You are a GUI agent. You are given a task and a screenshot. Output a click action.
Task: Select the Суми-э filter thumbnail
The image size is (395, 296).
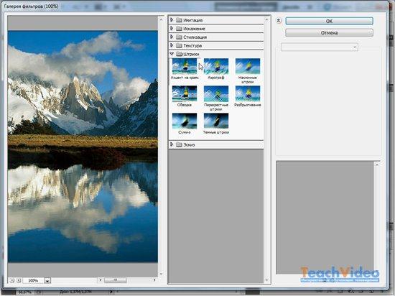click(185, 121)
